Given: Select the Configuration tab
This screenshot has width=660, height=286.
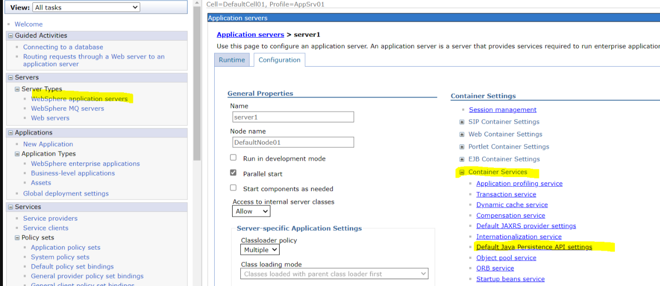Looking at the screenshot, I should click(x=279, y=60).
